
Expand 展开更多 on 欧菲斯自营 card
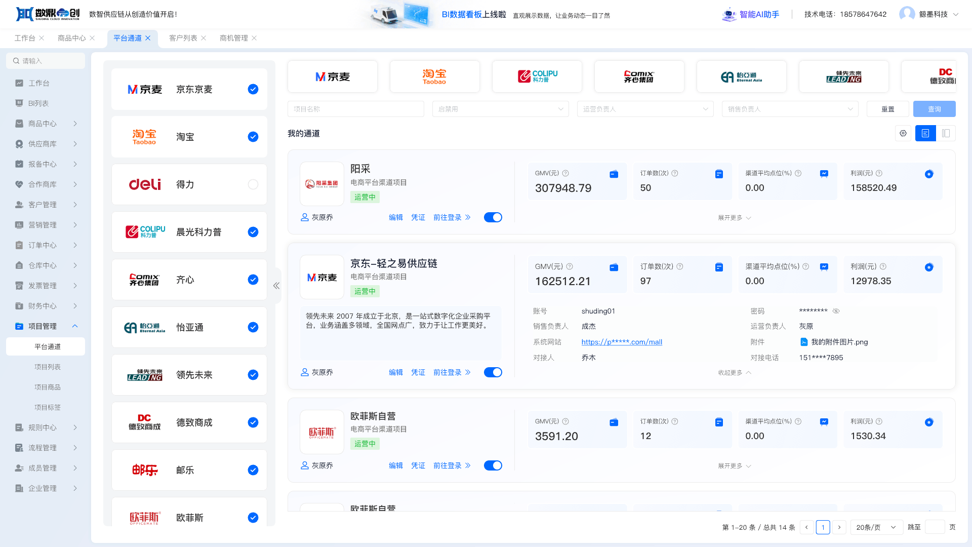click(734, 466)
